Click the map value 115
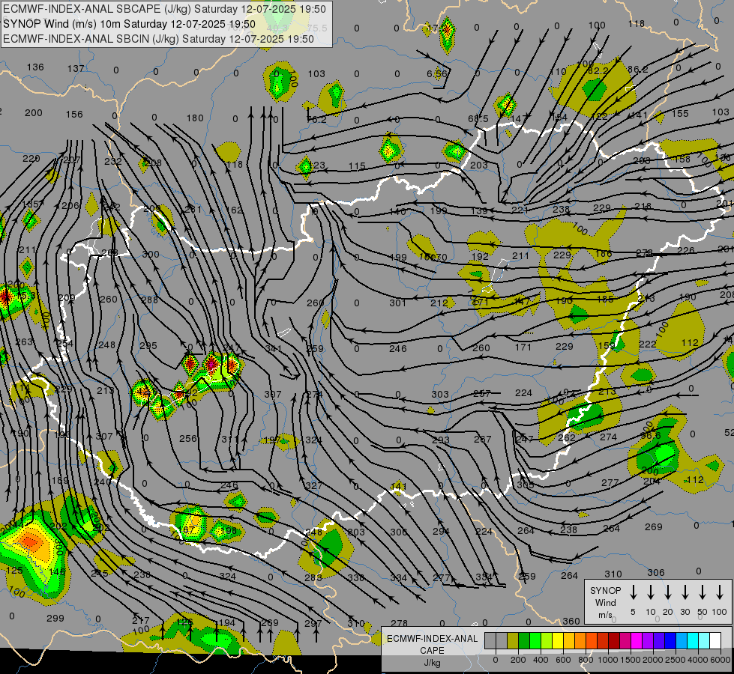Viewport: 734px width, 674px height. click(x=357, y=166)
